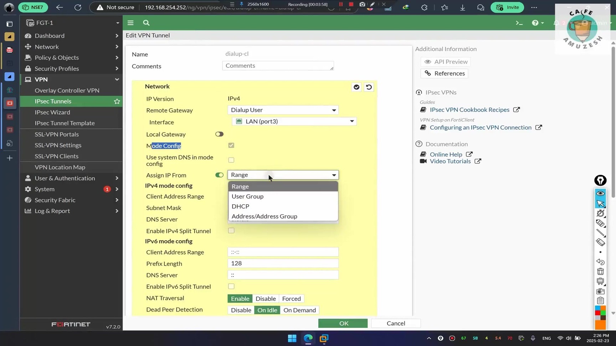Open the volume tray icon
Image resolution: width=616 pixels, height=346 pixels.
[x=569, y=338]
